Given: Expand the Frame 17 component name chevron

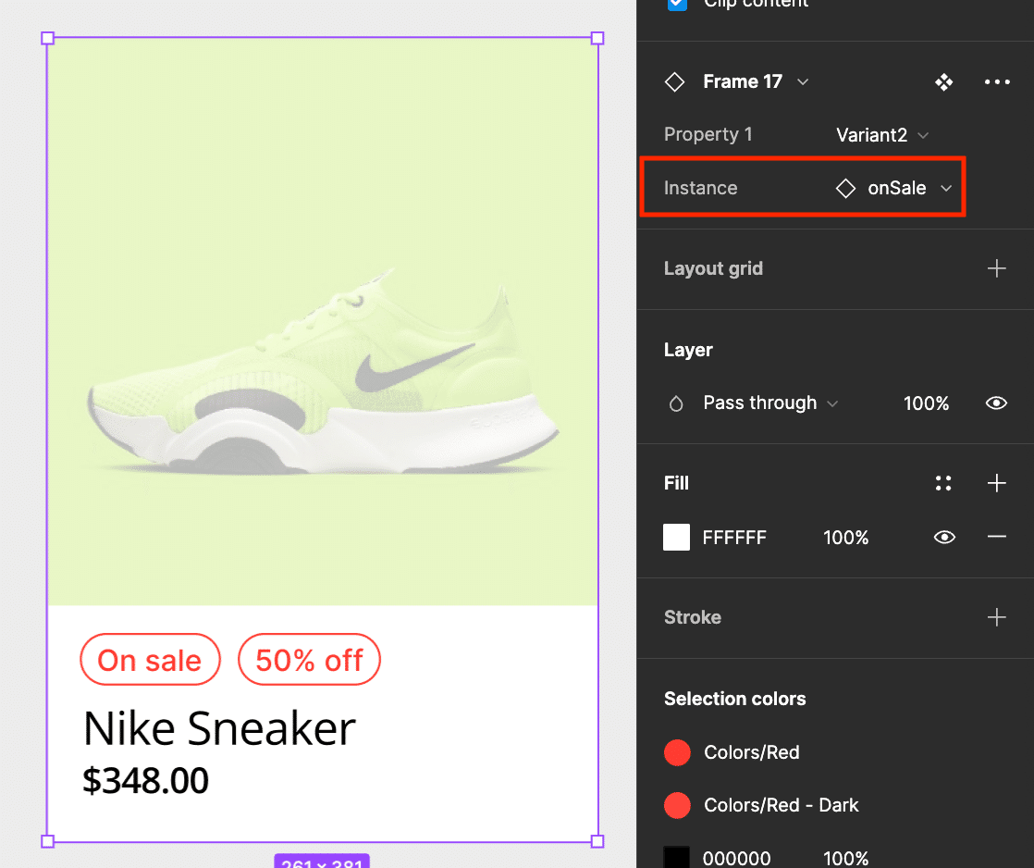Looking at the screenshot, I should pyautogui.click(x=803, y=82).
